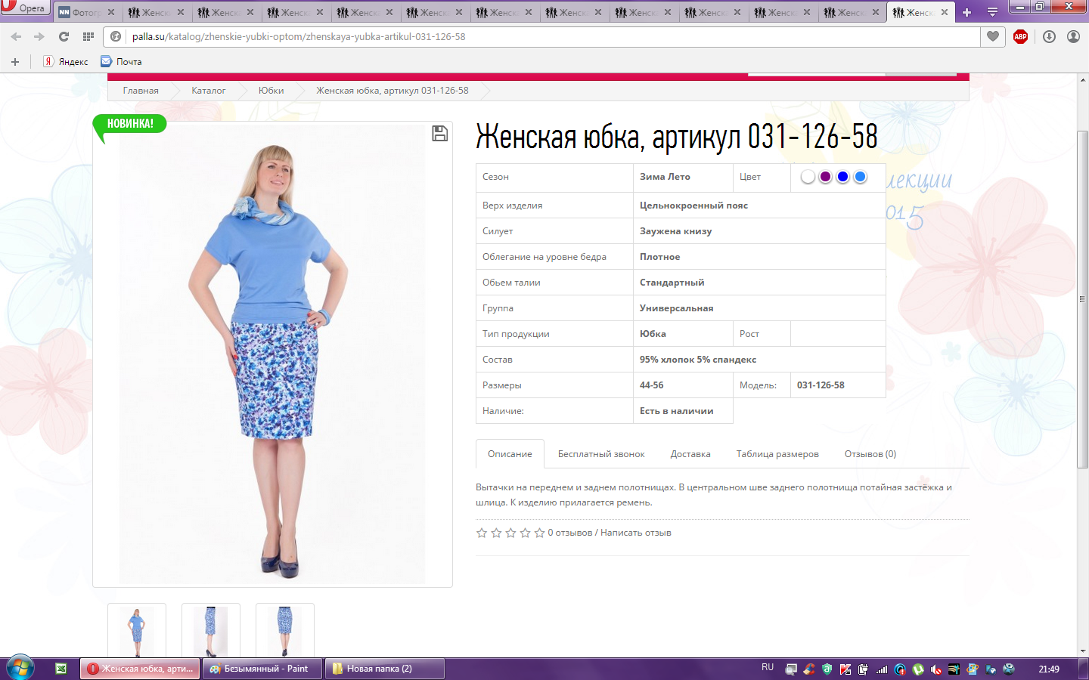
Task: Click the sizes value 44-56
Action: point(652,385)
